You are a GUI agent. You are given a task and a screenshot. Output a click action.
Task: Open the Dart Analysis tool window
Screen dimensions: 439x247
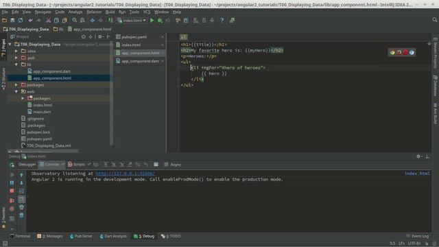[113, 236]
